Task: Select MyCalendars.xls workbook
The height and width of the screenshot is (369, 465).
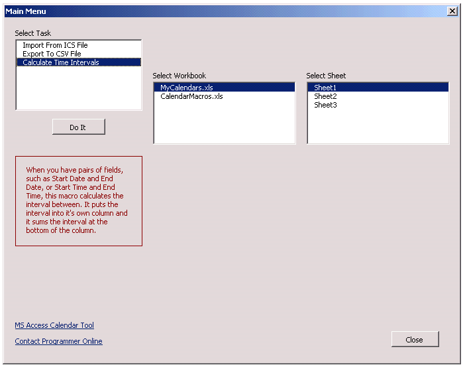Action: pos(187,88)
